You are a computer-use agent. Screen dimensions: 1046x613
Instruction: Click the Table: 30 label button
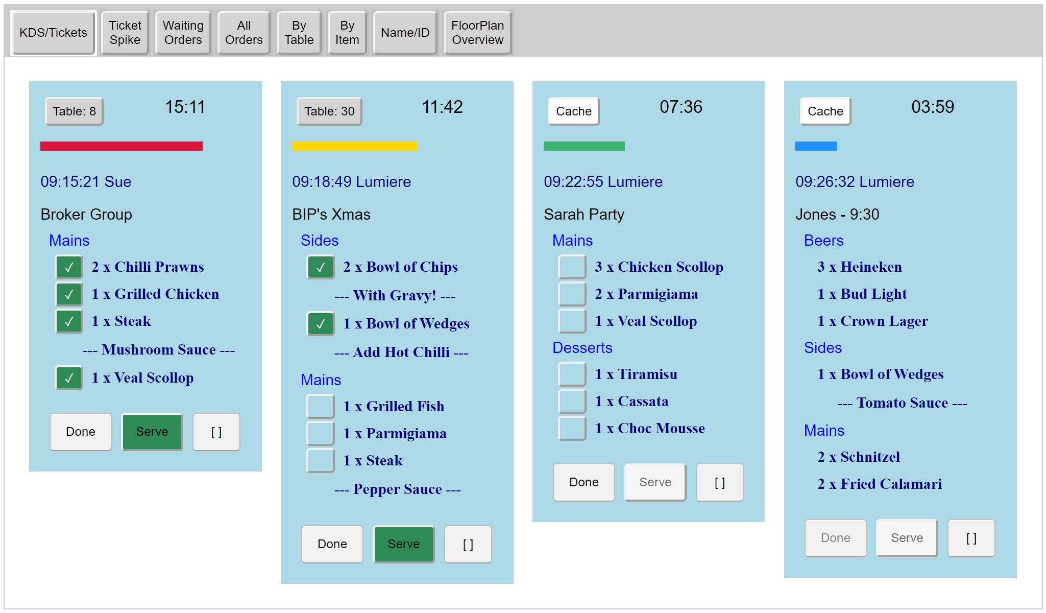329,111
